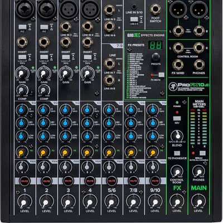Turn the channel 1 LEVEL knob

coord(25,202)
